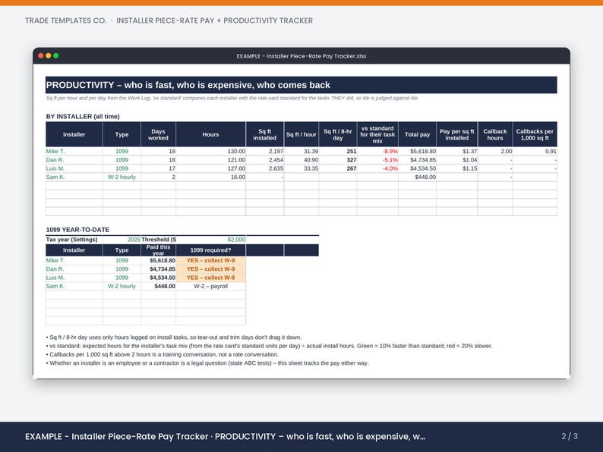Click Mike T.'s 'YES – collect W-9' cell
This screenshot has width=603, height=452.
click(210, 260)
